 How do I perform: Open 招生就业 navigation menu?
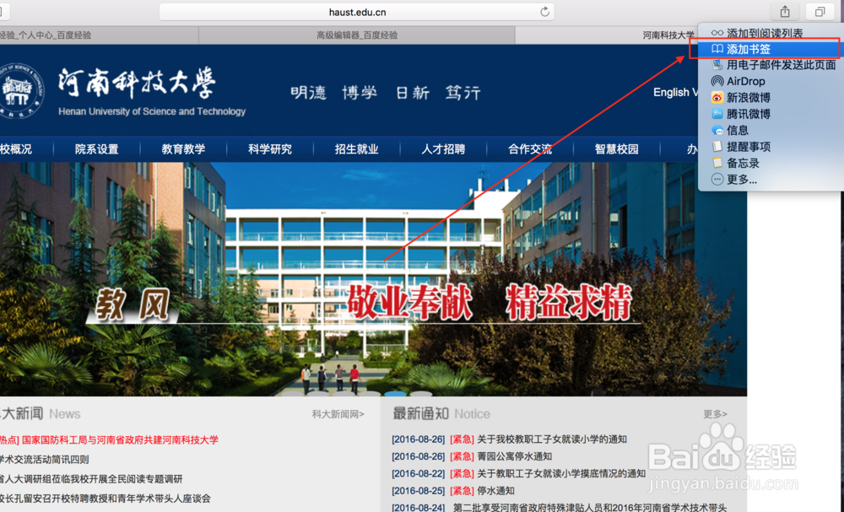[x=356, y=149]
